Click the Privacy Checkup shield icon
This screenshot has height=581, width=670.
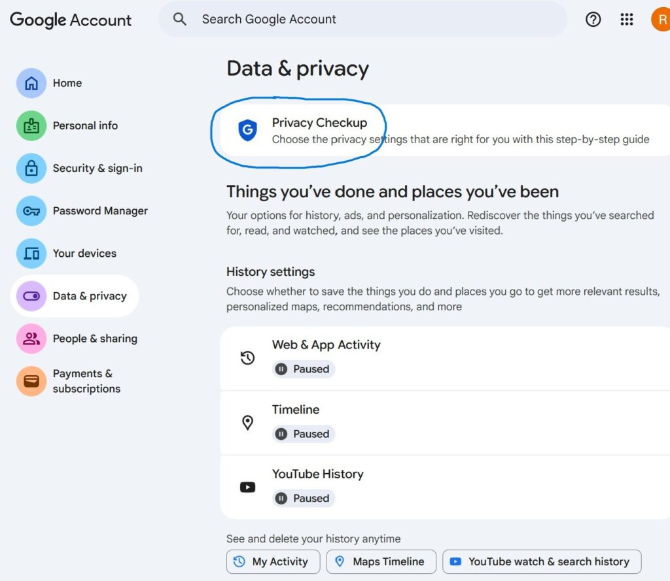(x=247, y=130)
